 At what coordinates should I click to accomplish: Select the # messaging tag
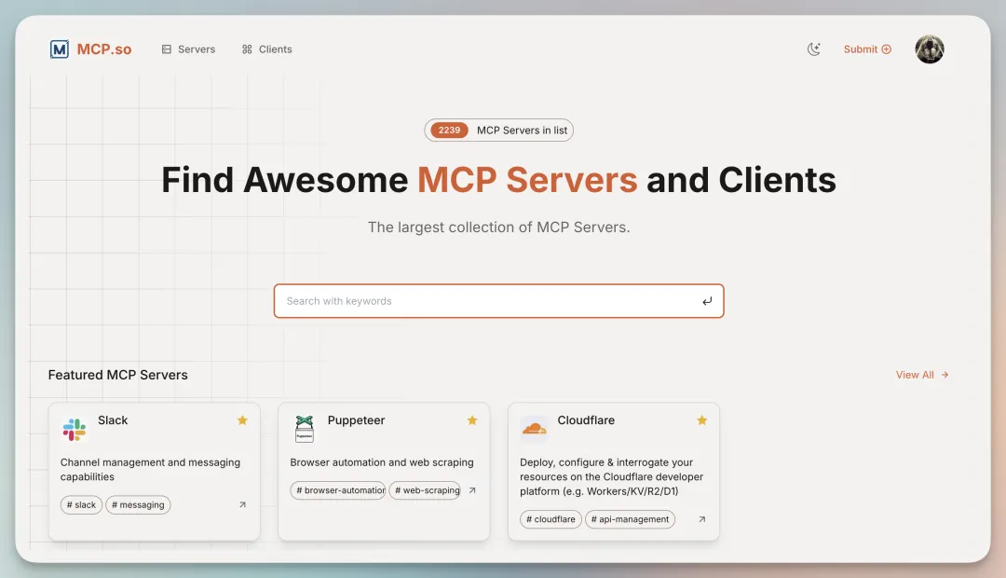[138, 504]
